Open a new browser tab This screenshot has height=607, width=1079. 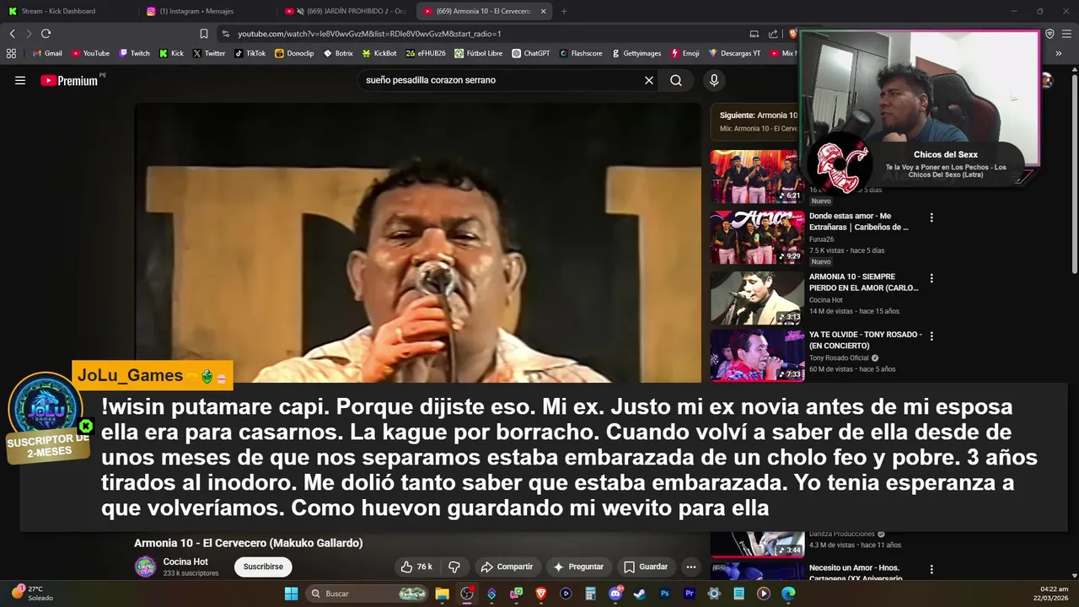tap(564, 11)
